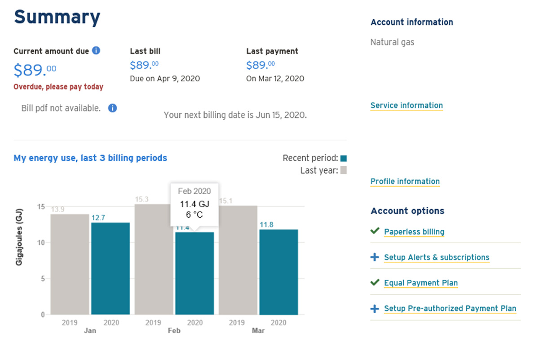Click the Account options heading
The image size is (539, 344).
pos(407,211)
